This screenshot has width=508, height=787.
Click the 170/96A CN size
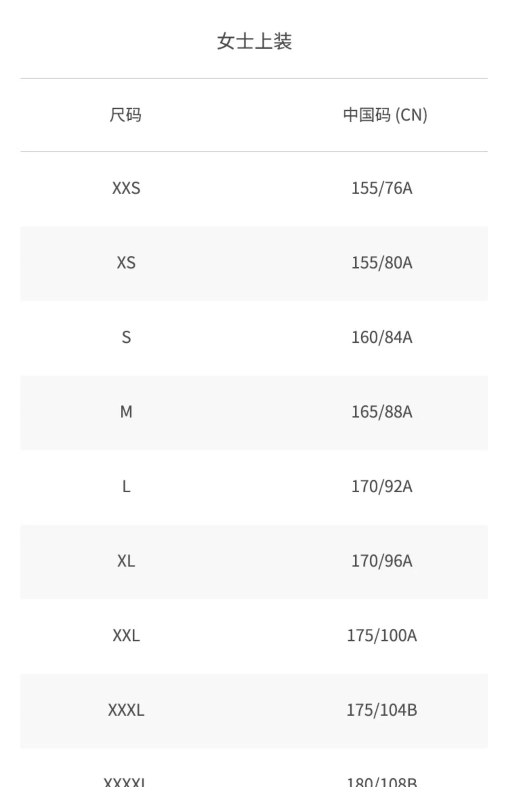click(382, 561)
